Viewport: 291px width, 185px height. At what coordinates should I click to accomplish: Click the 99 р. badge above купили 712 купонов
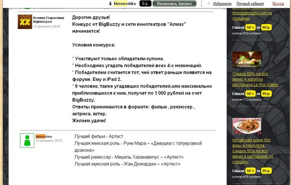pos(266,94)
